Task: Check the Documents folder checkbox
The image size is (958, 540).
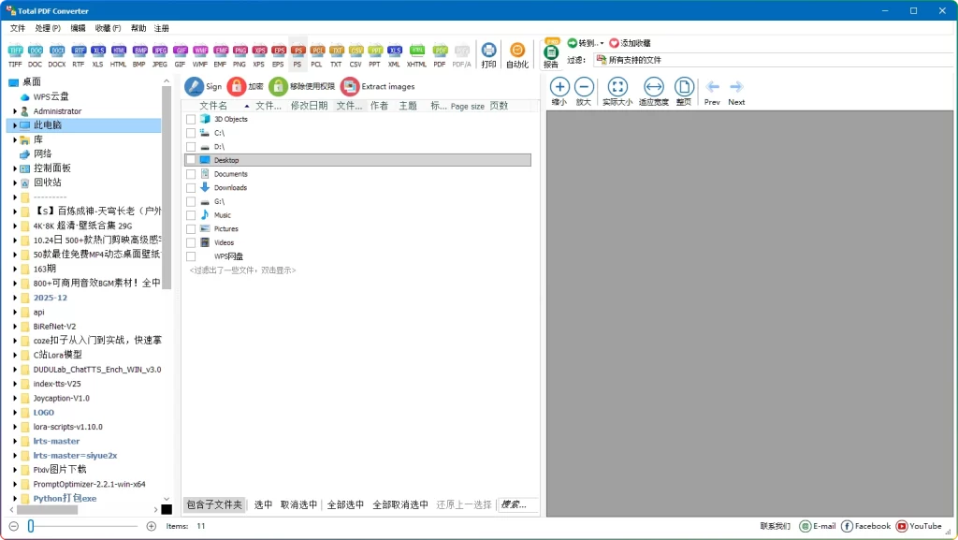Action: click(x=194, y=173)
